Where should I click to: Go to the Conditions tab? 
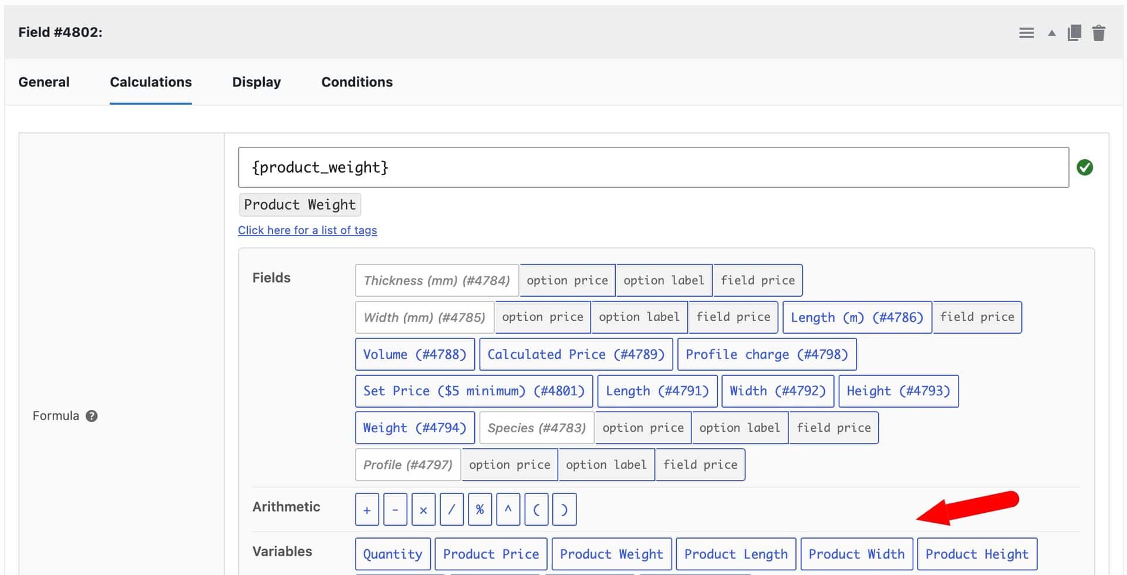[x=357, y=82]
